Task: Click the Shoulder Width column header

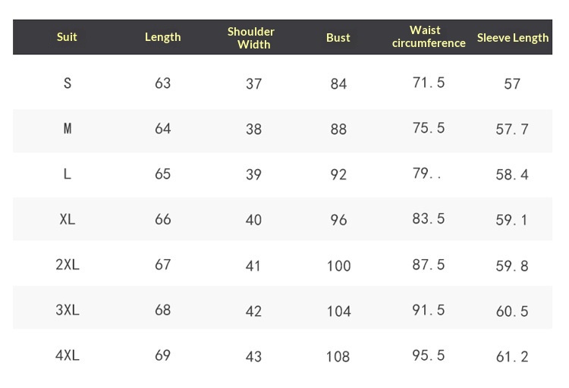Action: pyautogui.click(x=251, y=37)
